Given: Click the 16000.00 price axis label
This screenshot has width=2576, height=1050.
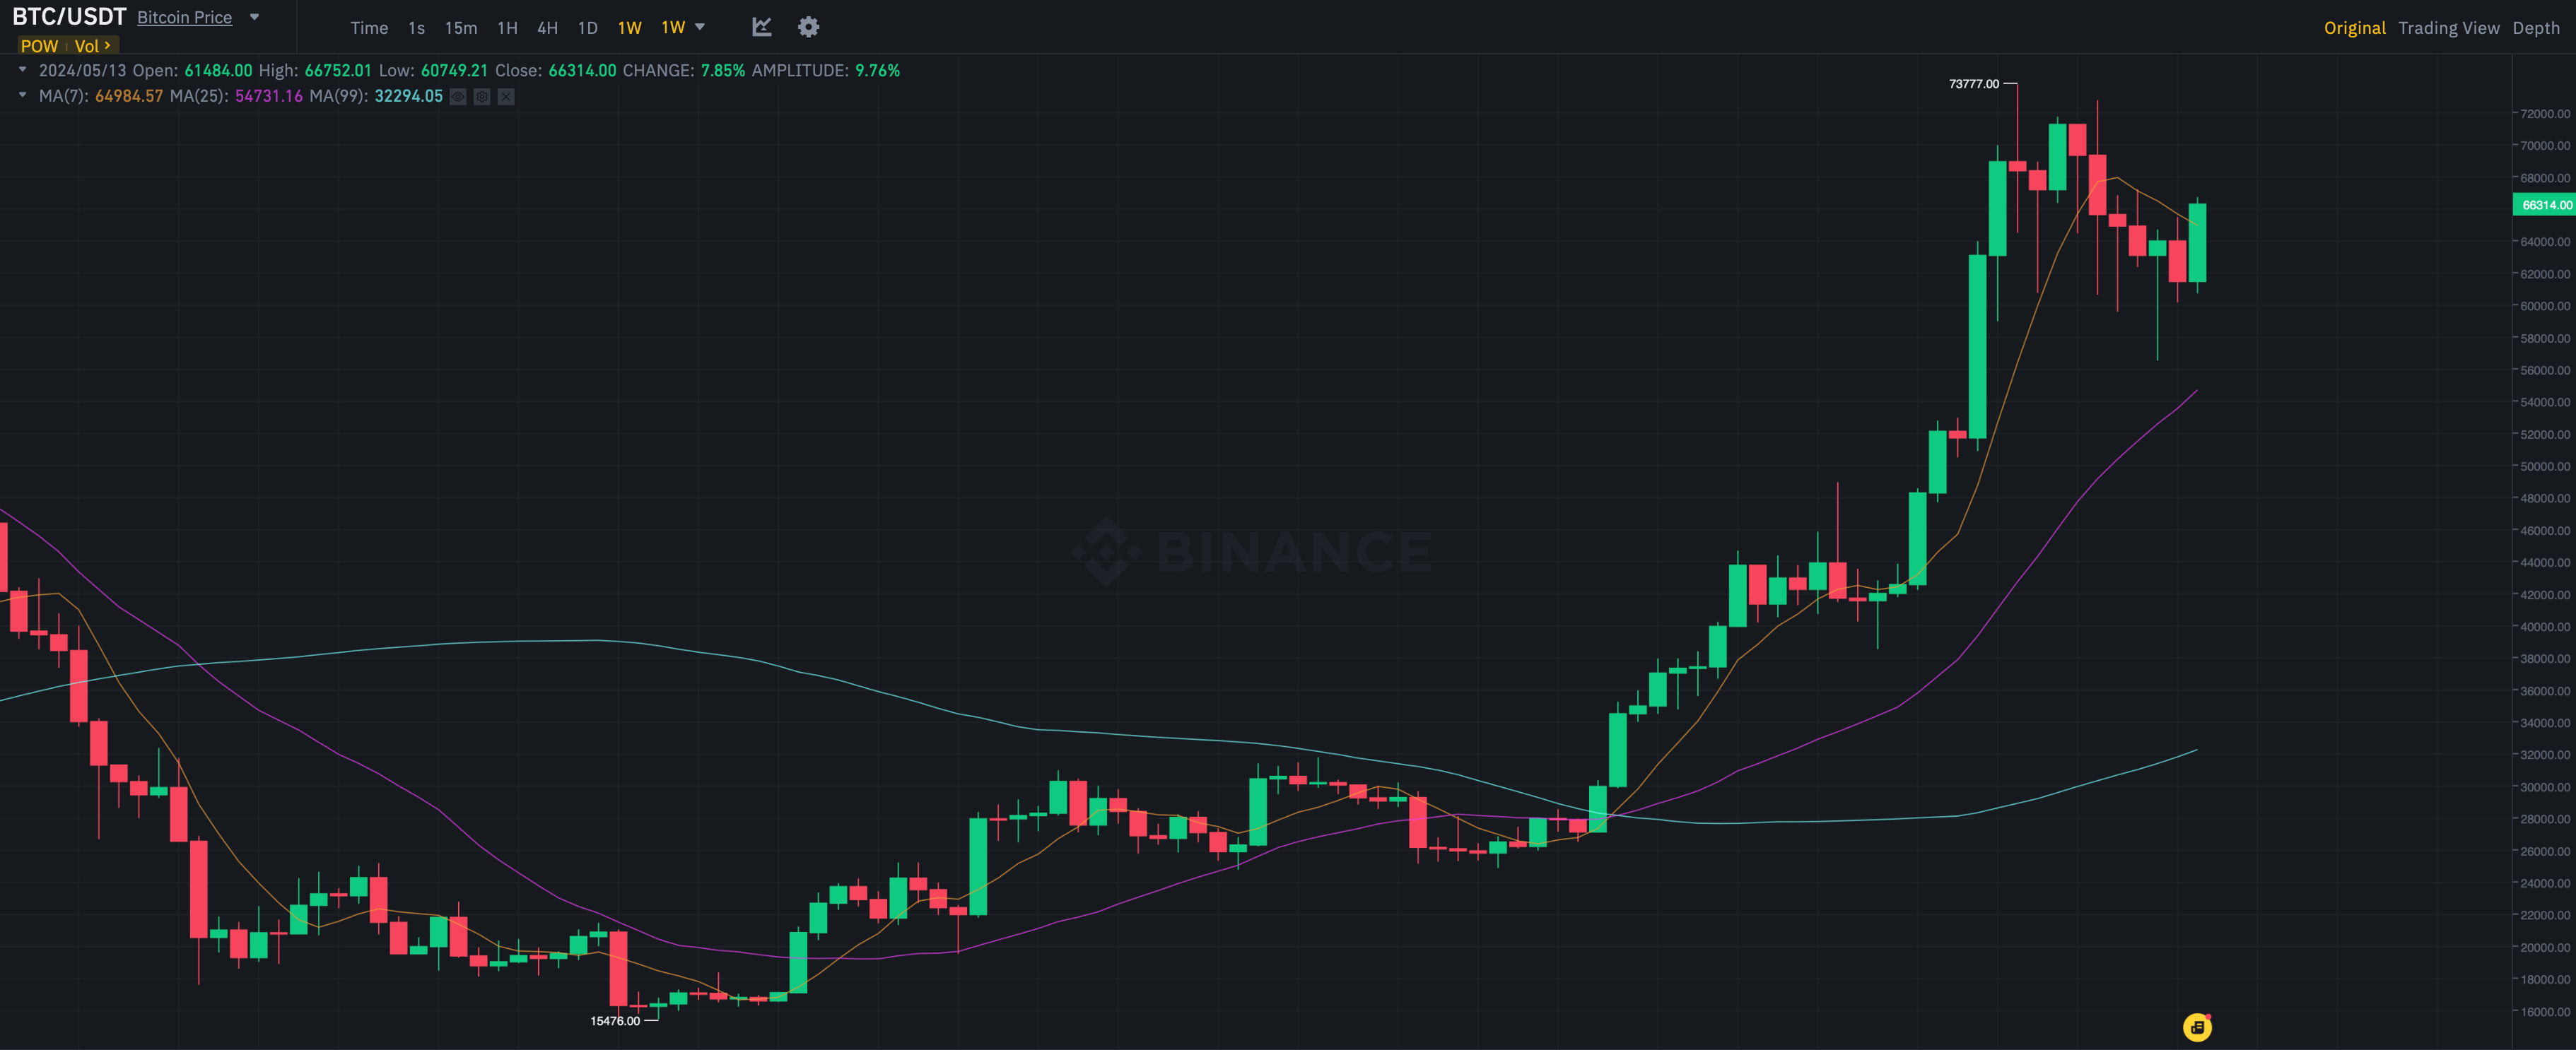Looking at the screenshot, I should 2545,1011.
